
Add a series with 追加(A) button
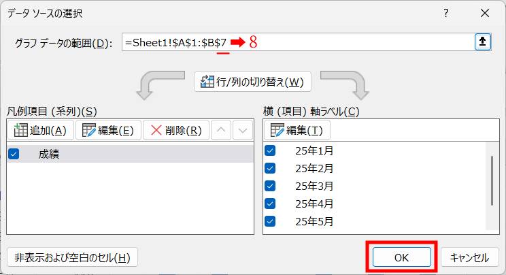pos(41,130)
